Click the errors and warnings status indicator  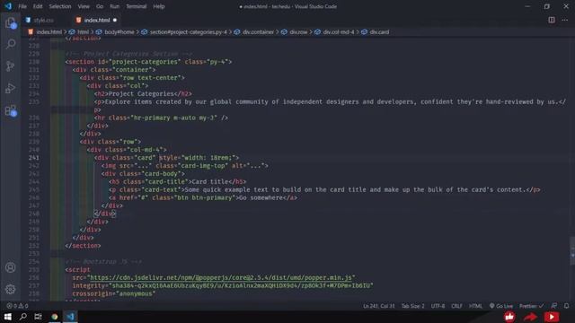17,306
